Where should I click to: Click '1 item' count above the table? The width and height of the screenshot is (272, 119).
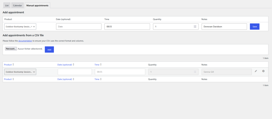point(265,58)
